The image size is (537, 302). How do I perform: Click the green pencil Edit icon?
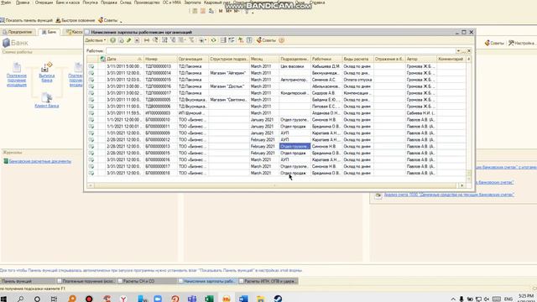(128, 40)
